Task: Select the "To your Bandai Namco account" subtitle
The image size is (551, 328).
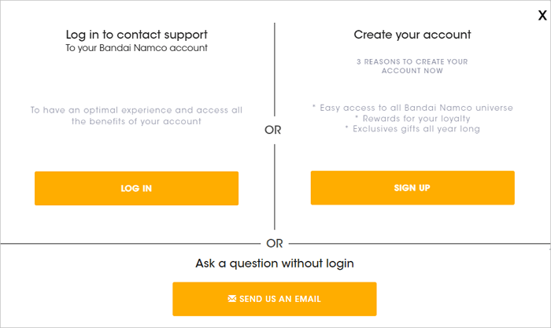Action: point(136,48)
